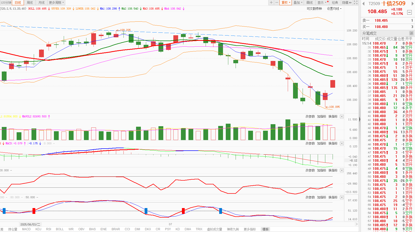415x232 pixels.
Task: Select RSI indicator tab
Action: point(49,229)
